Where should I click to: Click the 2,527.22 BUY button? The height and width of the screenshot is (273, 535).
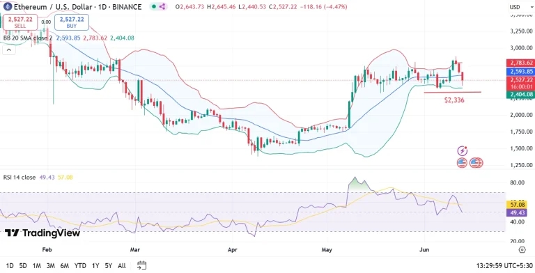coord(72,22)
